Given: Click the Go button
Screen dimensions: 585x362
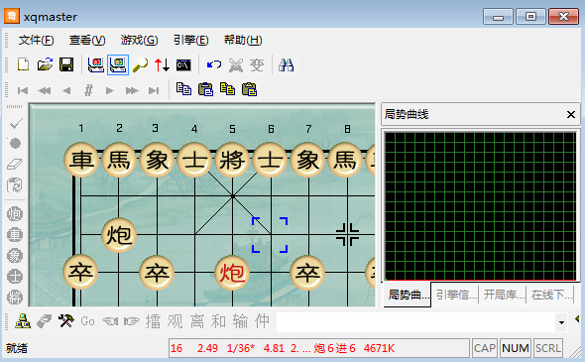Looking at the screenshot, I should coord(87,321).
